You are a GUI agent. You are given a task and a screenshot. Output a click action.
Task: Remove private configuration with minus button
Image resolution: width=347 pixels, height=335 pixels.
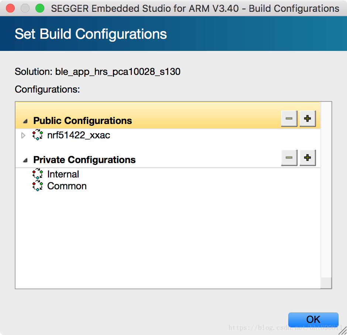289,158
